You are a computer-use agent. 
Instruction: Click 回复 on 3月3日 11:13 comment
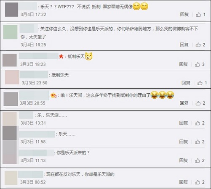pyautogui.click(x=184, y=160)
